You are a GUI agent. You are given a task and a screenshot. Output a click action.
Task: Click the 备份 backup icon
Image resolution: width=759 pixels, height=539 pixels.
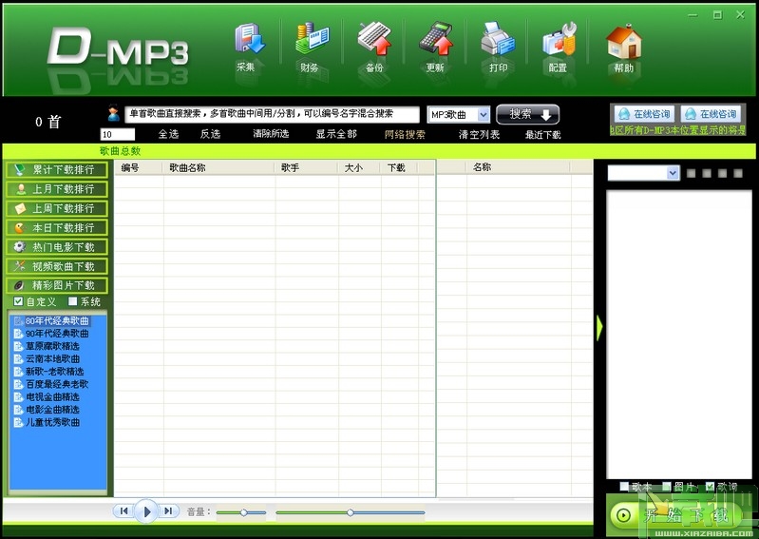[x=374, y=48]
